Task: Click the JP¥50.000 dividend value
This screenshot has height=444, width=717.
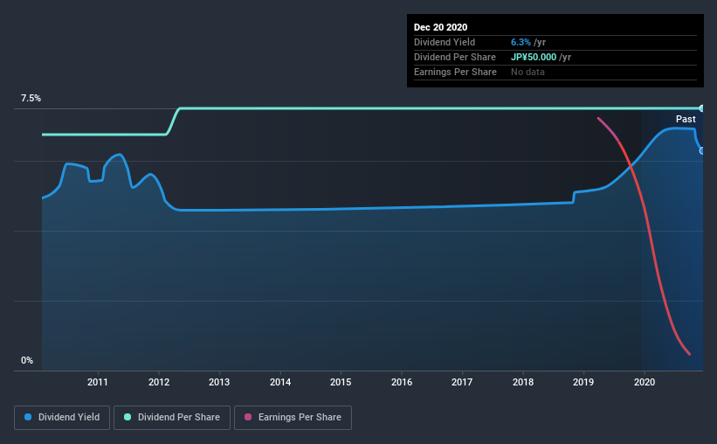Action: coord(534,57)
